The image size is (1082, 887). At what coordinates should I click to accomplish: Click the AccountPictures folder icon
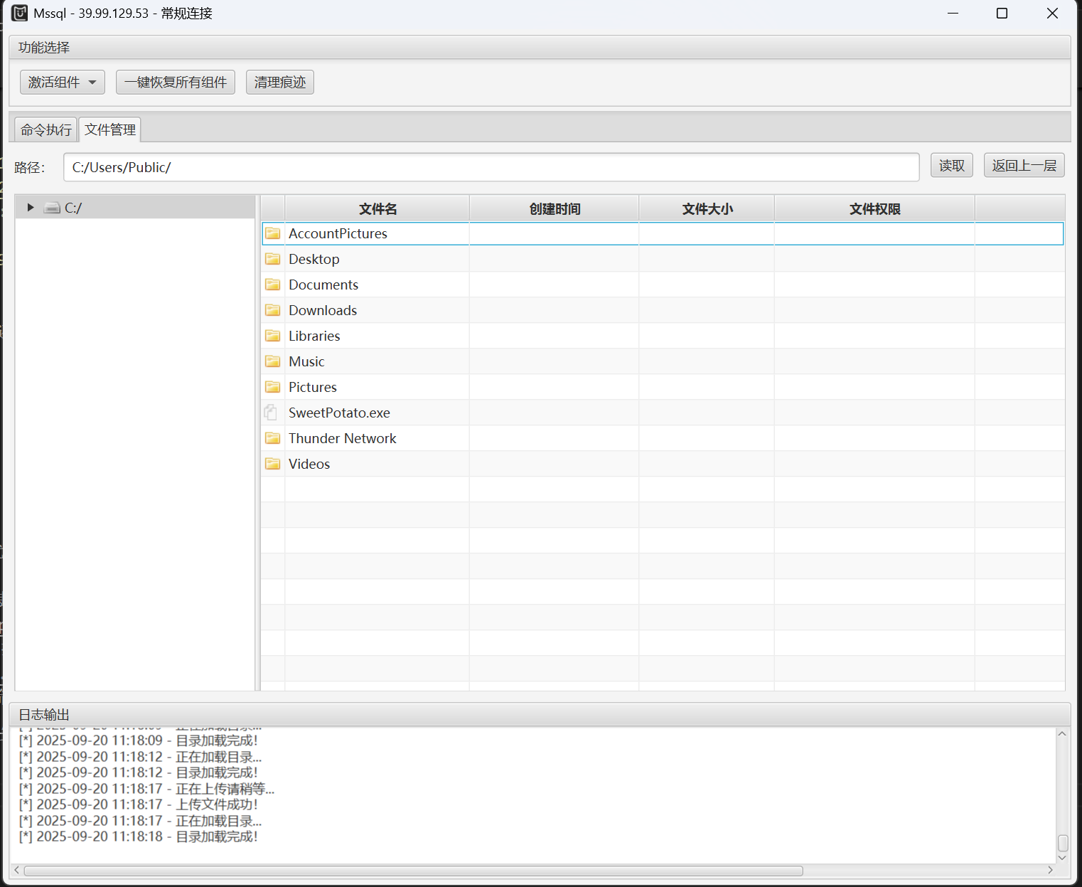pos(272,233)
